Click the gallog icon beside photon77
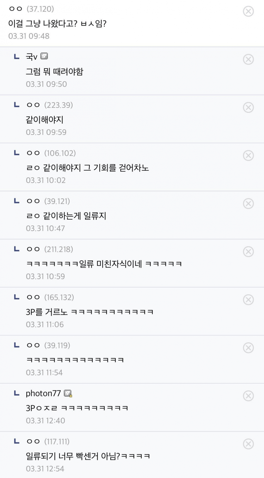Screen dimensions: 264x478 pos(68,393)
